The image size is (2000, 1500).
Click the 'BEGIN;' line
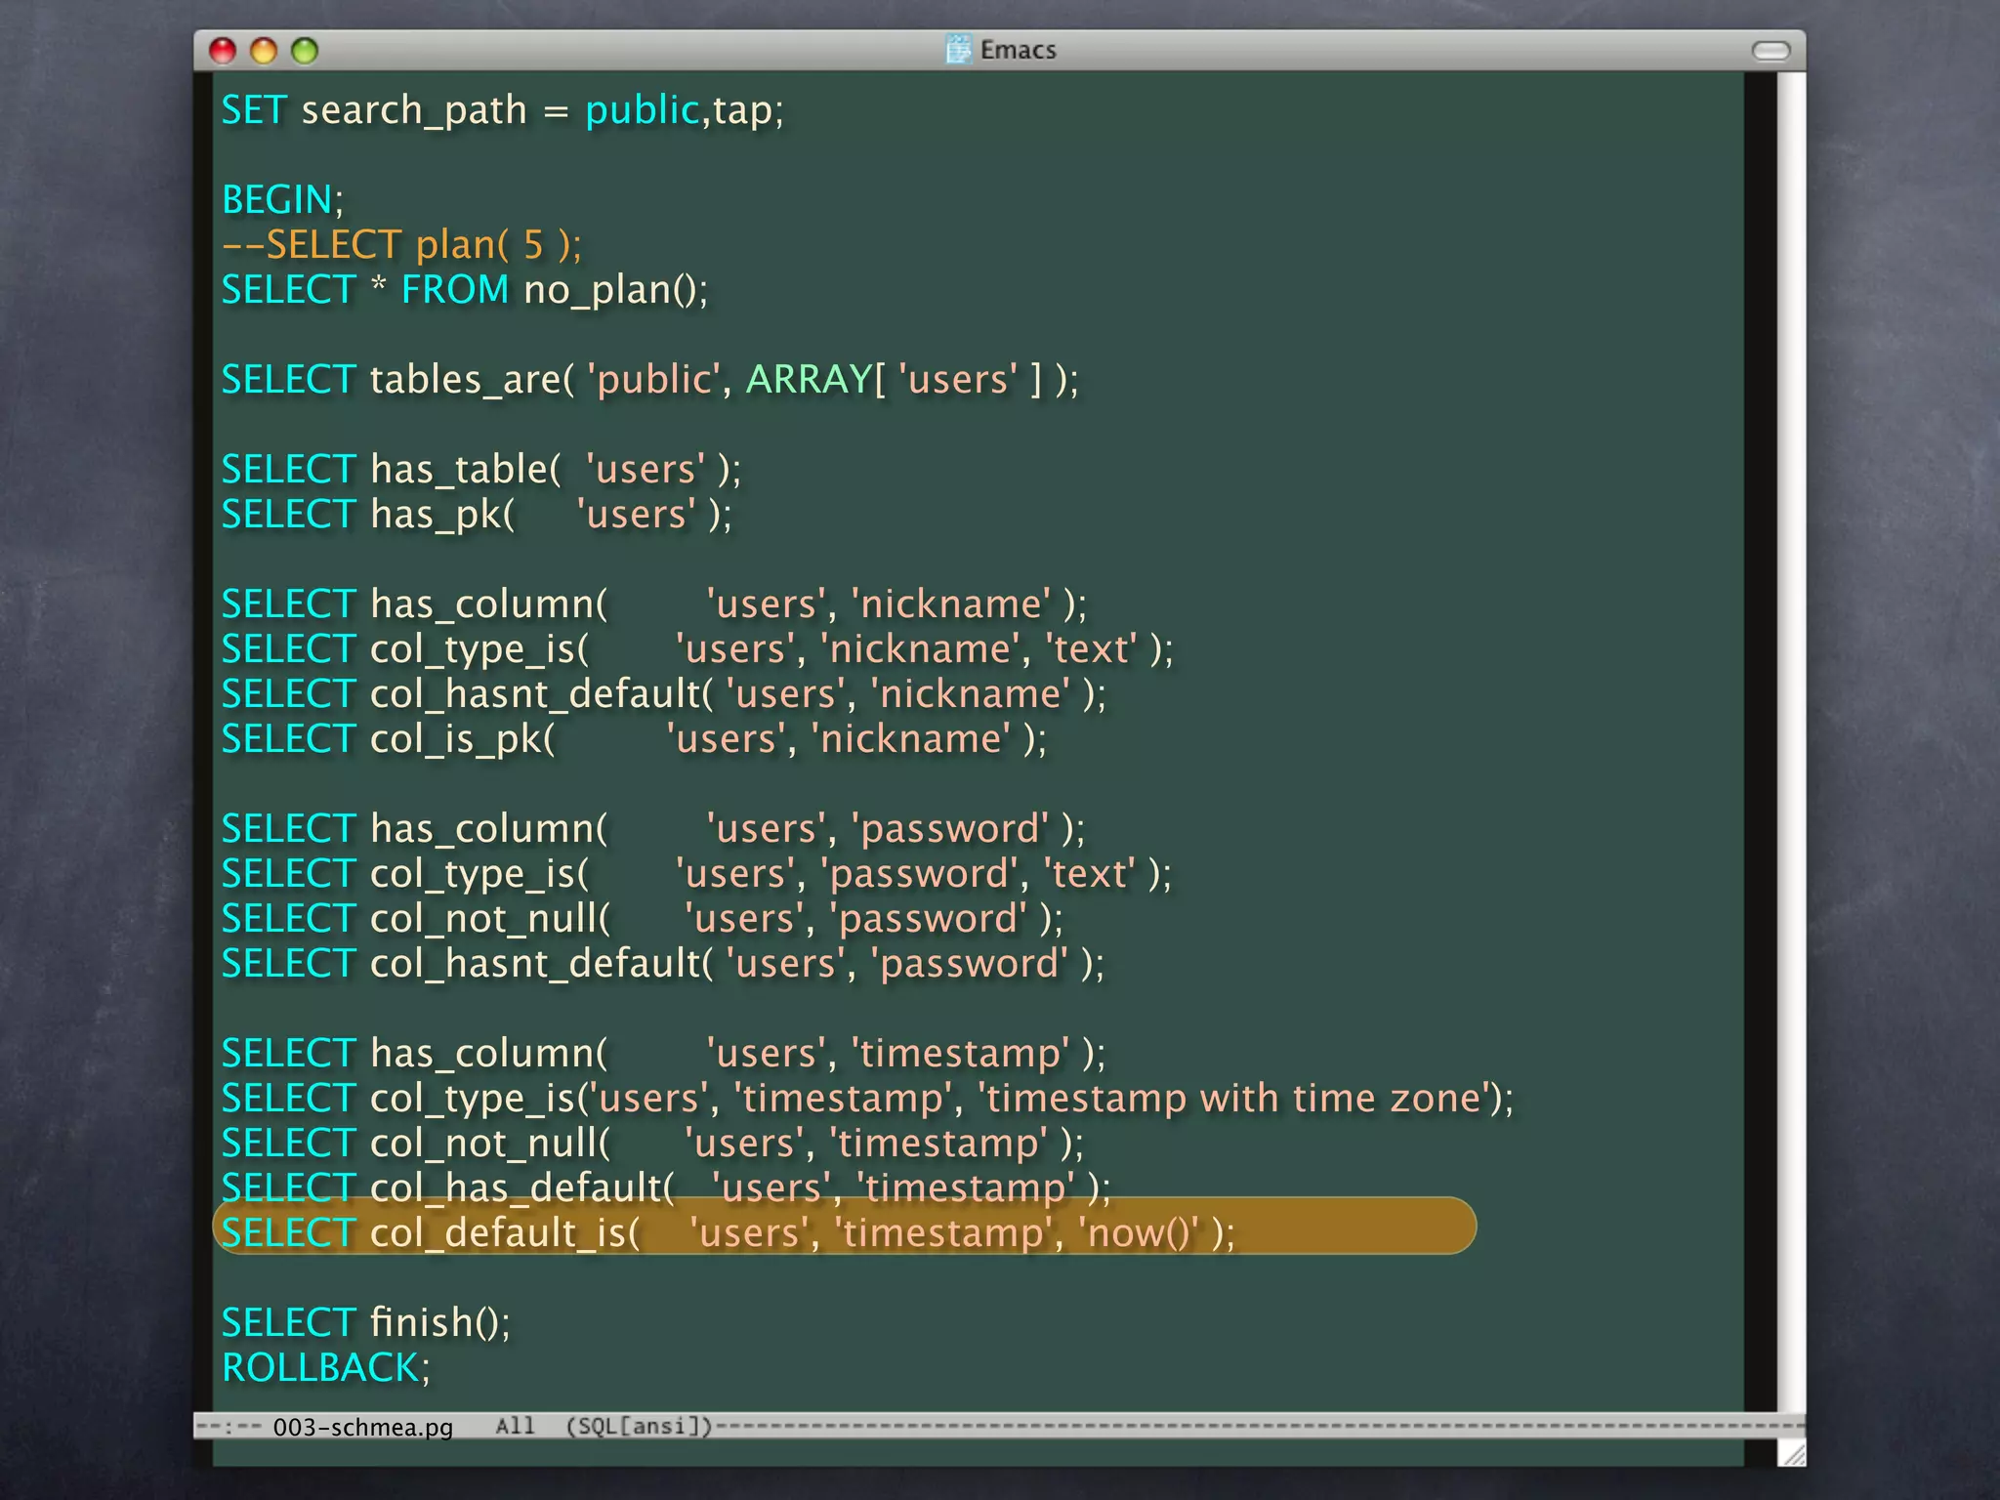(x=282, y=200)
